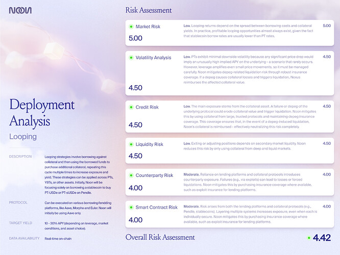This screenshot has width=340, height=255.
Task: Select the Credit Risk heading
Action: [x=147, y=107]
